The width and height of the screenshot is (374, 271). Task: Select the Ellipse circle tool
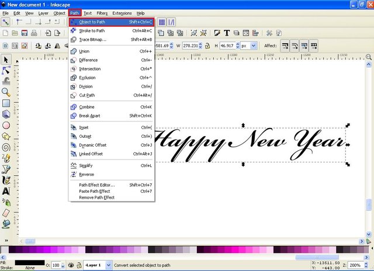(6, 126)
